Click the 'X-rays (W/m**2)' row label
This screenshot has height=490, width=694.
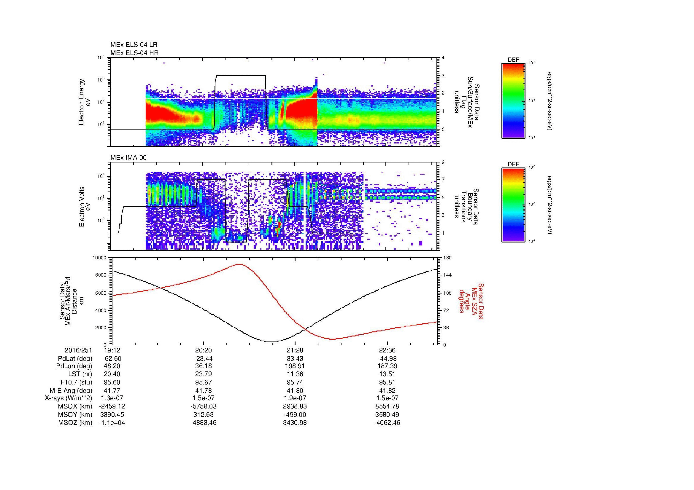69,398
